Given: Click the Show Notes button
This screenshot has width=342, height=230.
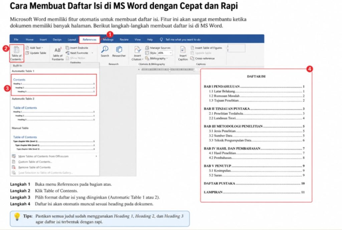Looking at the screenshot, I should coord(75,58).
